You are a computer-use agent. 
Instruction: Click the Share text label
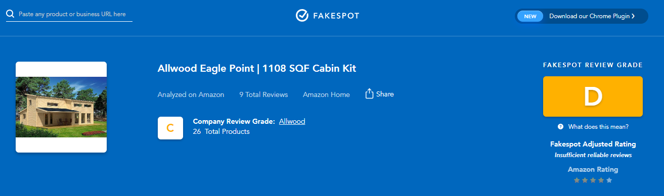point(385,94)
